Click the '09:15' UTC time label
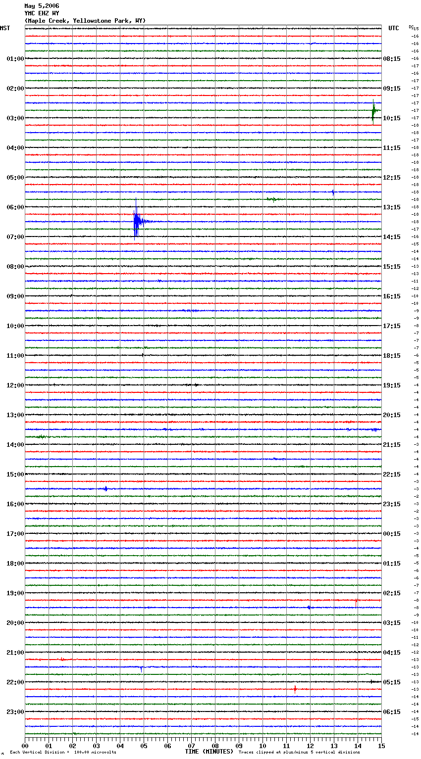This screenshot has width=421, height=759. 392,89
